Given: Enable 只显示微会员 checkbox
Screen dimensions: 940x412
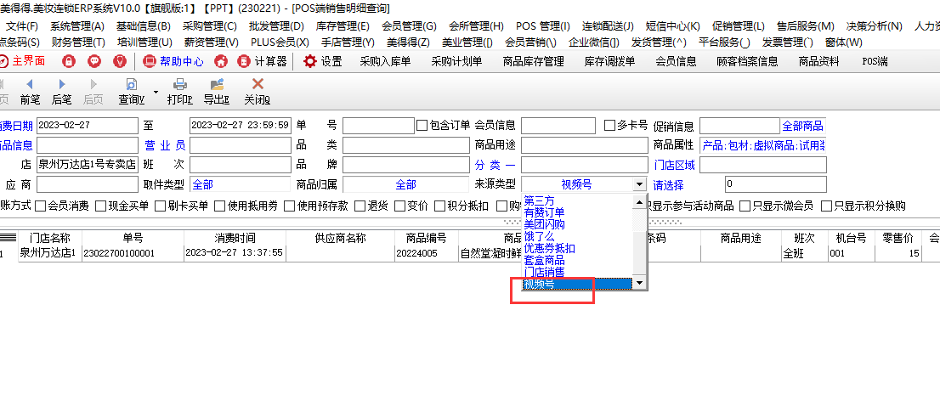Looking at the screenshot, I should [745, 206].
